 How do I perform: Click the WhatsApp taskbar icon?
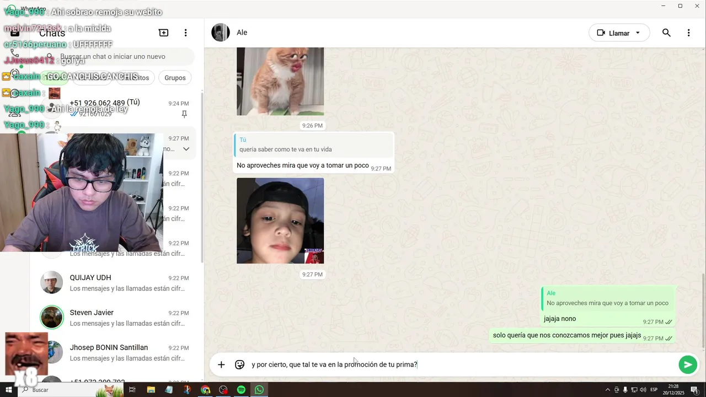coord(259,390)
